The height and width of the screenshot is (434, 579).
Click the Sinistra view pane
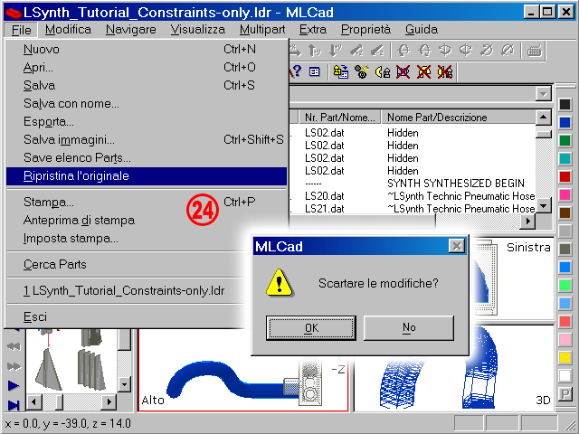[513, 277]
